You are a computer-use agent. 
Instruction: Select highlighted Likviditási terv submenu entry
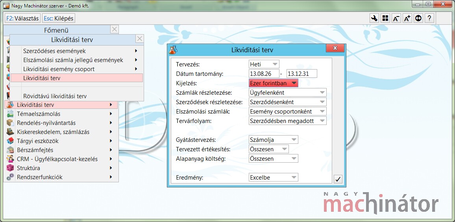(x=77, y=78)
